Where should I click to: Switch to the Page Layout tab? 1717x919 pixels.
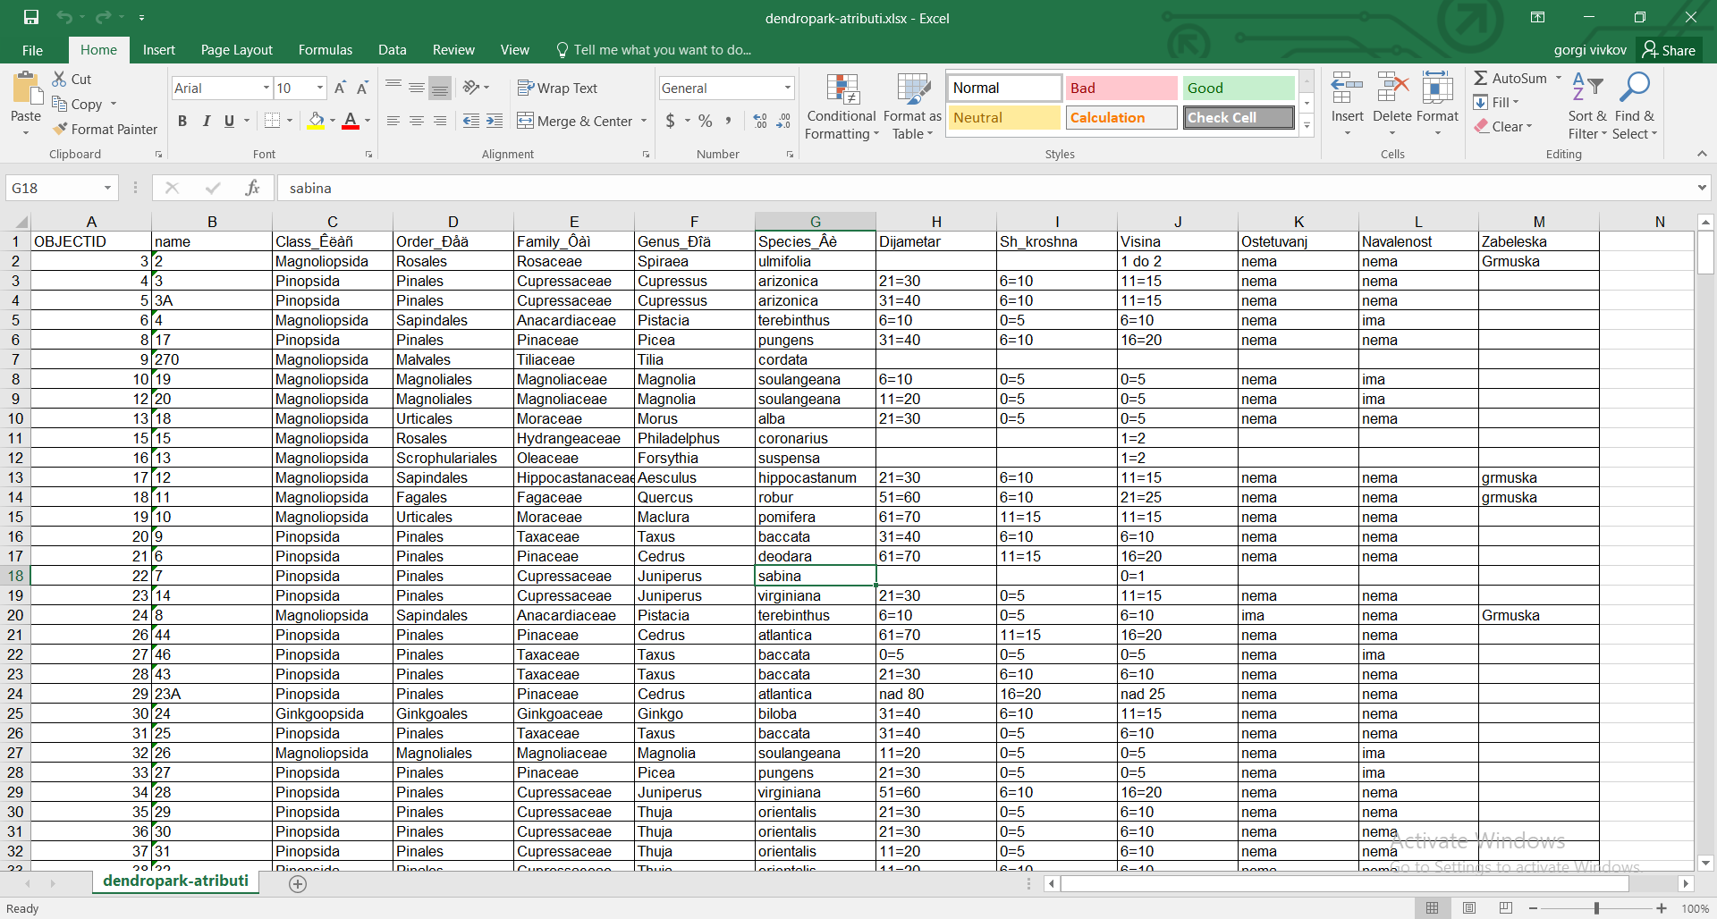236,50
